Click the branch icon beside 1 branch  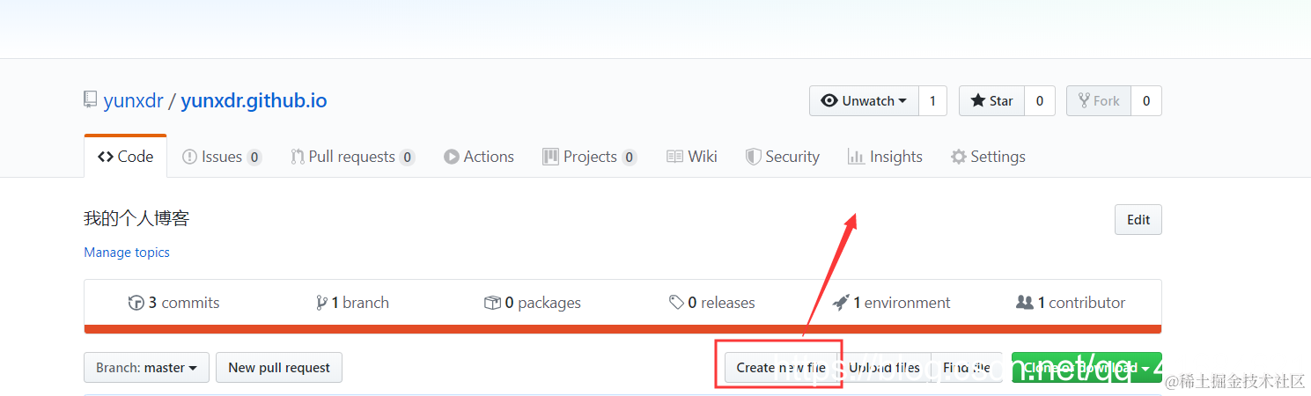click(321, 303)
